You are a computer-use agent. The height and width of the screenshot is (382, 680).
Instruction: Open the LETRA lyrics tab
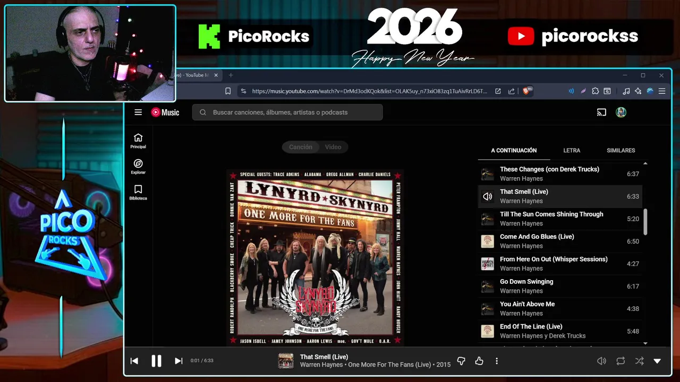572,151
